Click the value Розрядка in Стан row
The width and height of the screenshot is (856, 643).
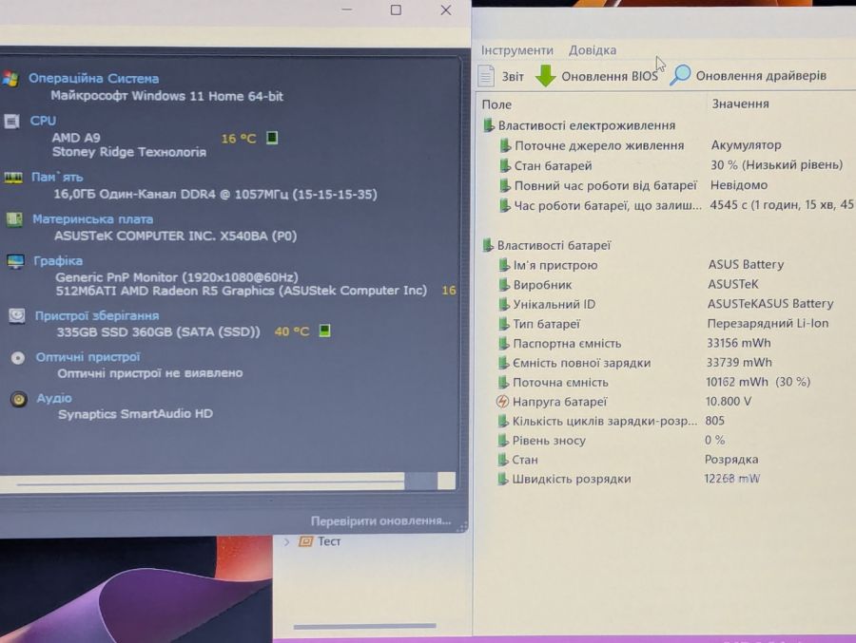pos(731,459)
